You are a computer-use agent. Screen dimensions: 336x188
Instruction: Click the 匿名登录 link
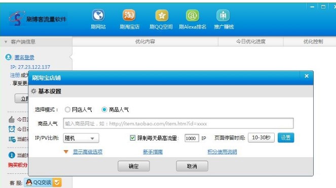[24, 57]
